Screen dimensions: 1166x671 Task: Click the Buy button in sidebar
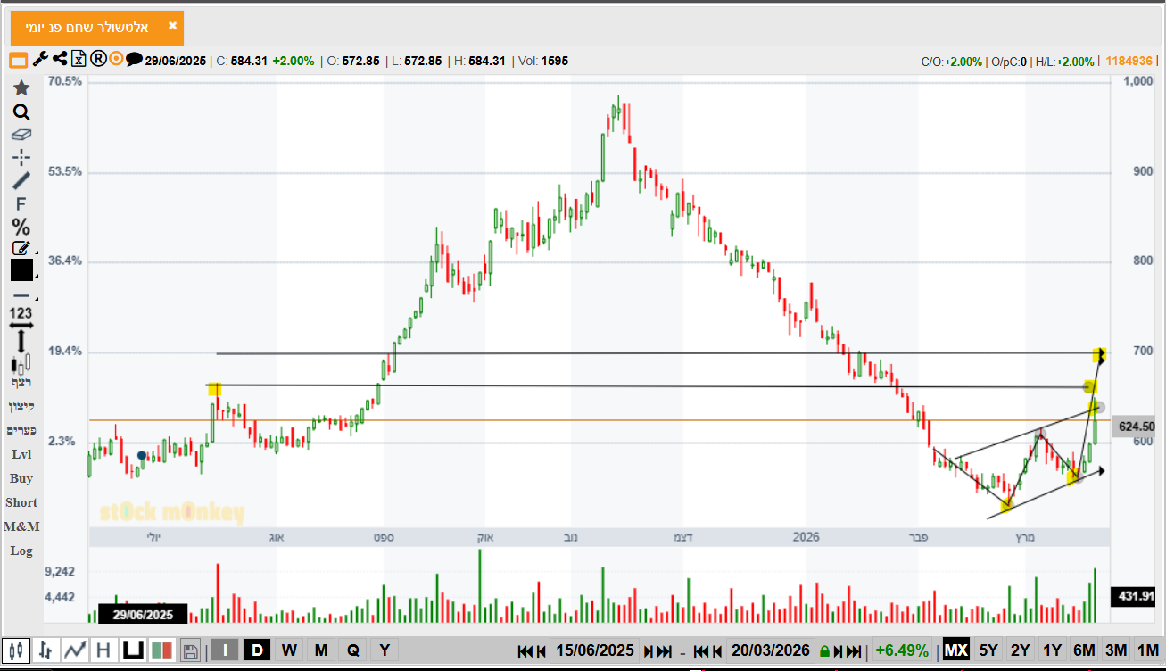click(21, 478)
